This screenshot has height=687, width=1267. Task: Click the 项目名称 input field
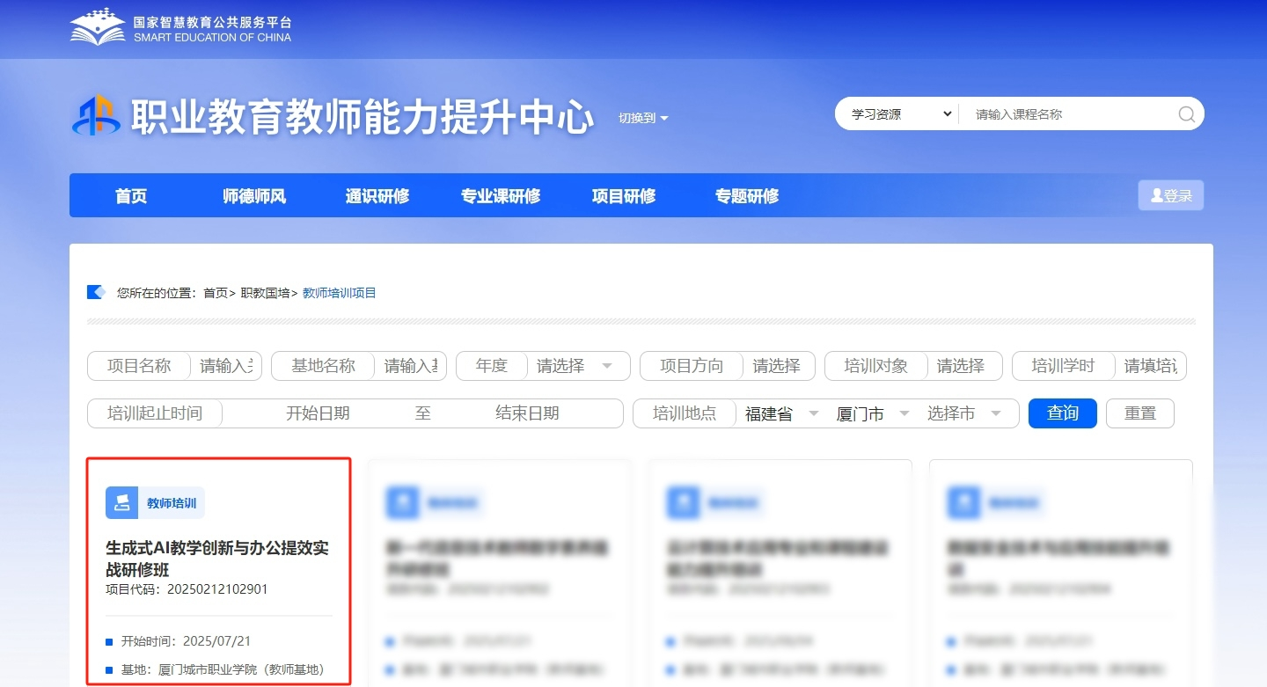(225, 366)
